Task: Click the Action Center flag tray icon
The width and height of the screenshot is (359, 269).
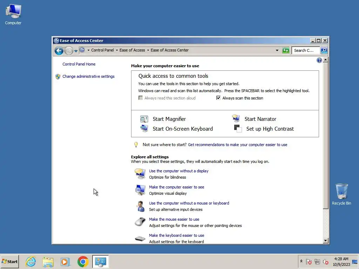Action: click(x=309, y=261)
